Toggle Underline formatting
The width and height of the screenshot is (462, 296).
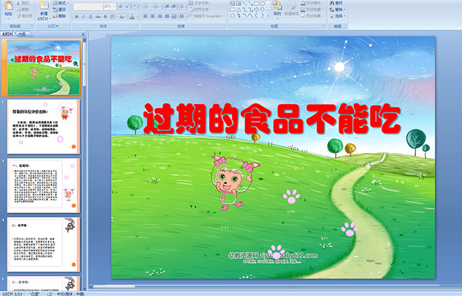90,16
